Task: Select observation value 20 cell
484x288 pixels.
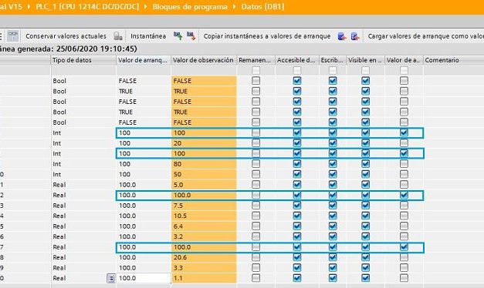Action: (204, 143)
